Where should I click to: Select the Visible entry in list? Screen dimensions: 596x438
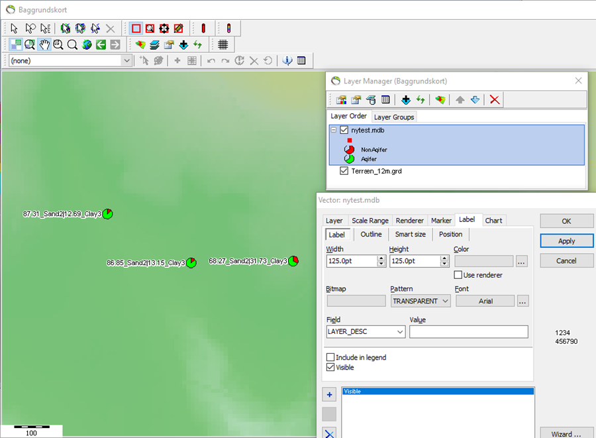[x=438, y=391]
